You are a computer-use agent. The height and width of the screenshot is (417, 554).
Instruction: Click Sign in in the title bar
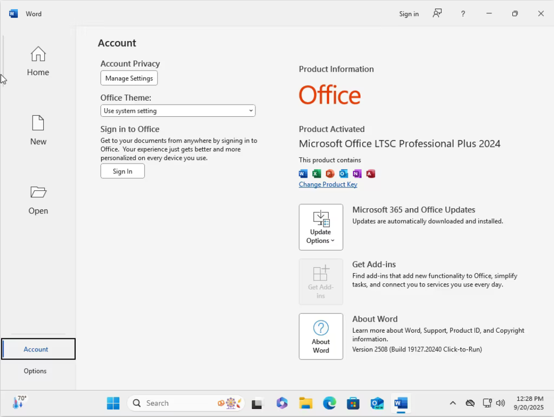point(409,14)
